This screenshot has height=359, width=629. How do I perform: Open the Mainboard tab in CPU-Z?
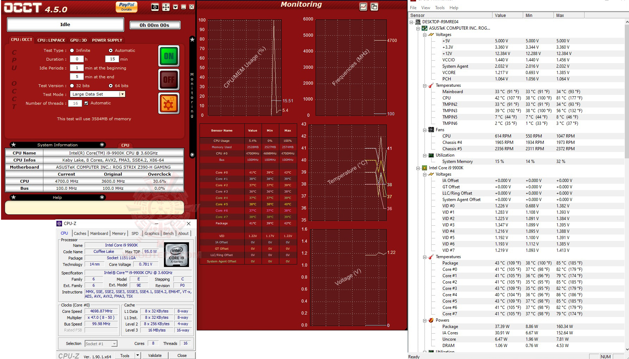click(99, 233)
